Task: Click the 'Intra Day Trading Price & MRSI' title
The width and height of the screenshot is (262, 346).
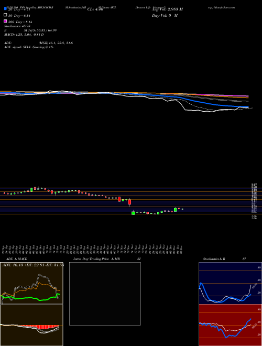Action: 107,259
